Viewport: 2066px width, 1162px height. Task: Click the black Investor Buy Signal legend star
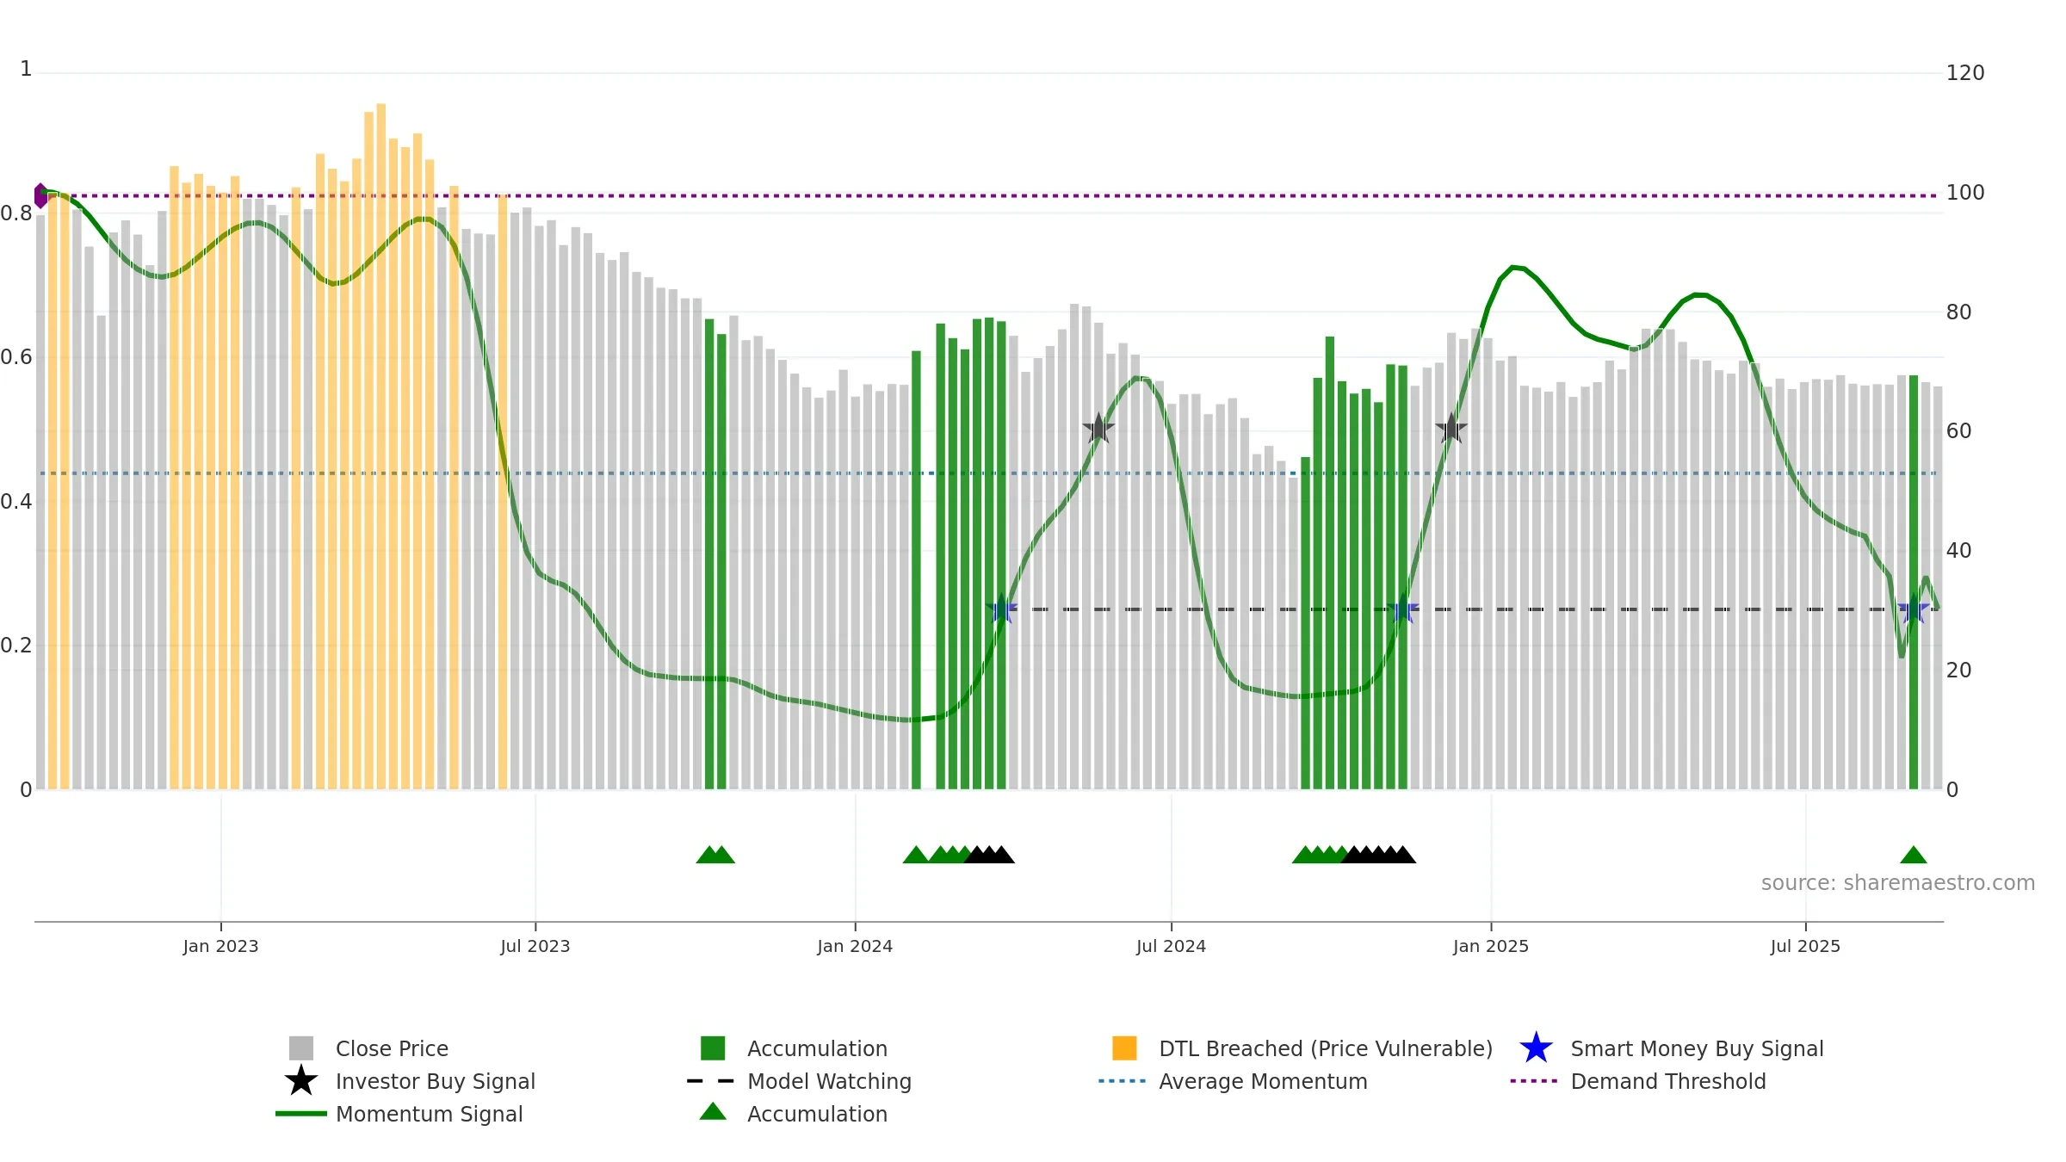(301, 1081)
